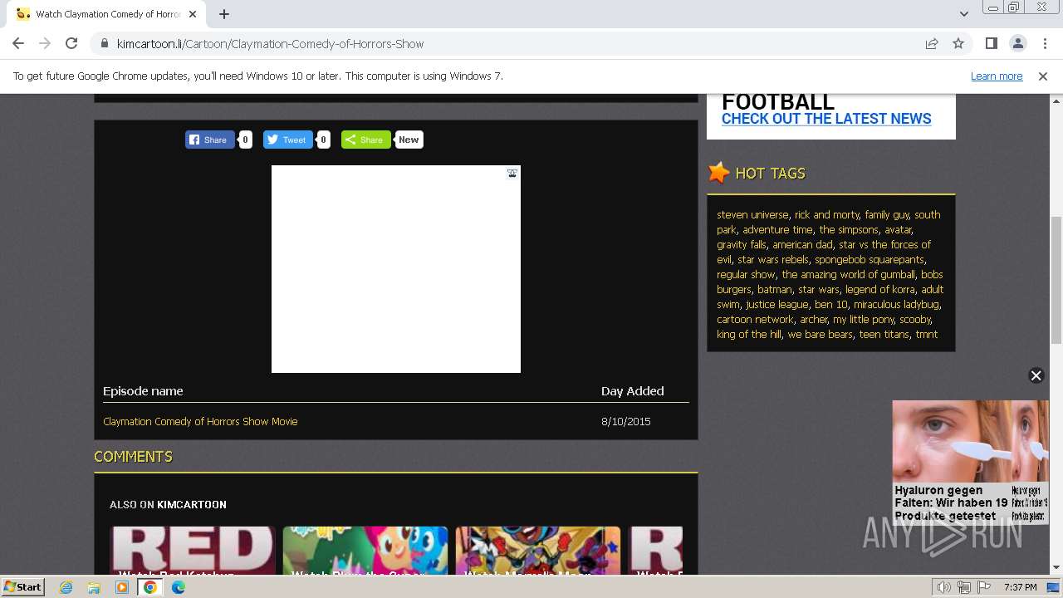Open Chrome three-dot menu

[1045, 43]
